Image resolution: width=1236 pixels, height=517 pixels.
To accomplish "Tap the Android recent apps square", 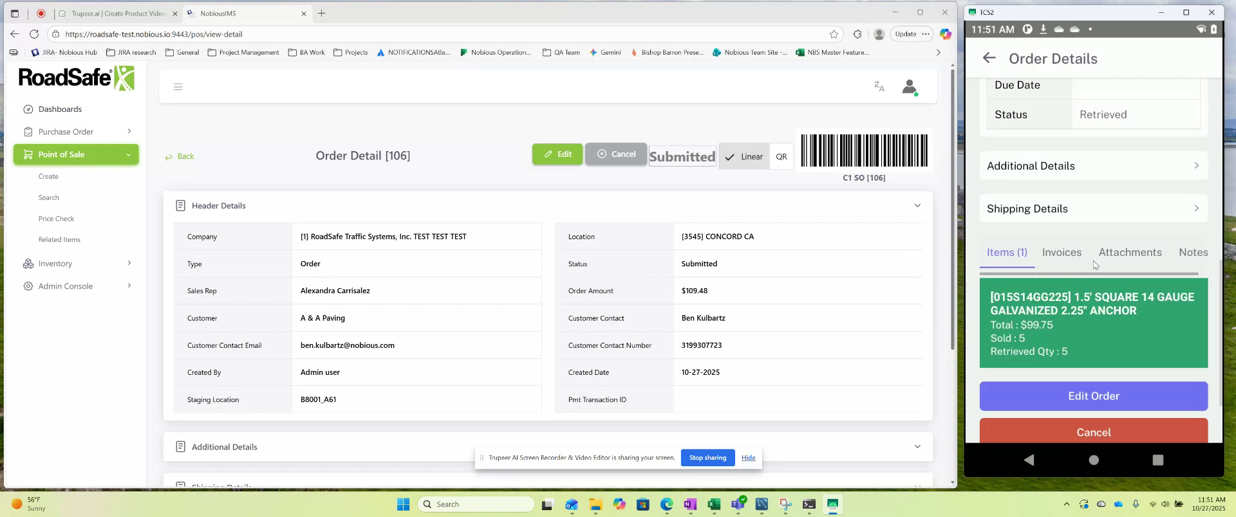I will (1158, 460).
